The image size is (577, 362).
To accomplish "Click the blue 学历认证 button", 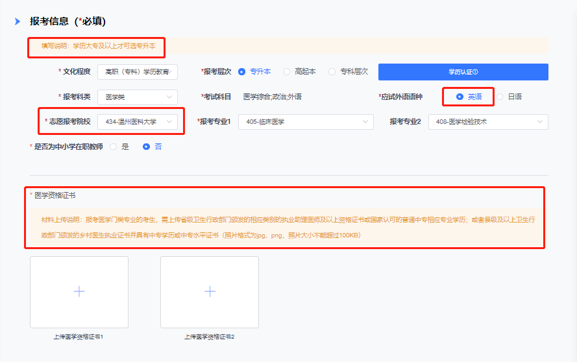I will click(x=463, y=72).
